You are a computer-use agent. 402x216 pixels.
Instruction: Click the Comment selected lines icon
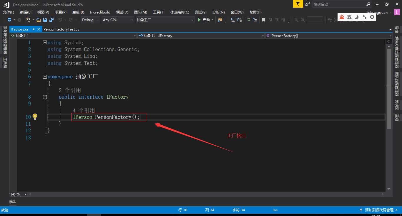[x=248, y=20]
